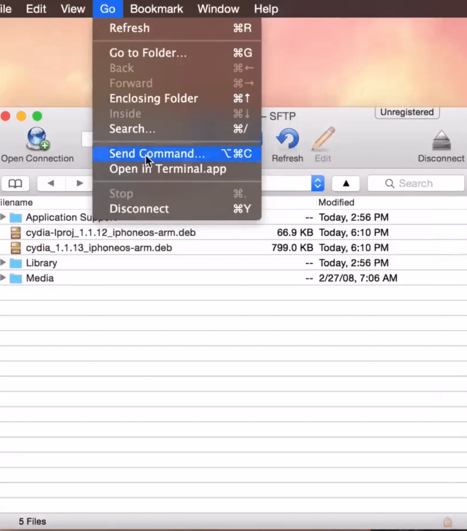
Task: Open the Bookmark menu
Action: (156, 9)
